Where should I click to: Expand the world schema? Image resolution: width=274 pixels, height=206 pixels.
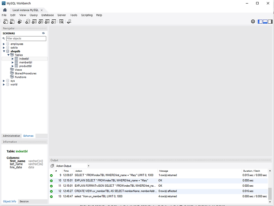4,85
